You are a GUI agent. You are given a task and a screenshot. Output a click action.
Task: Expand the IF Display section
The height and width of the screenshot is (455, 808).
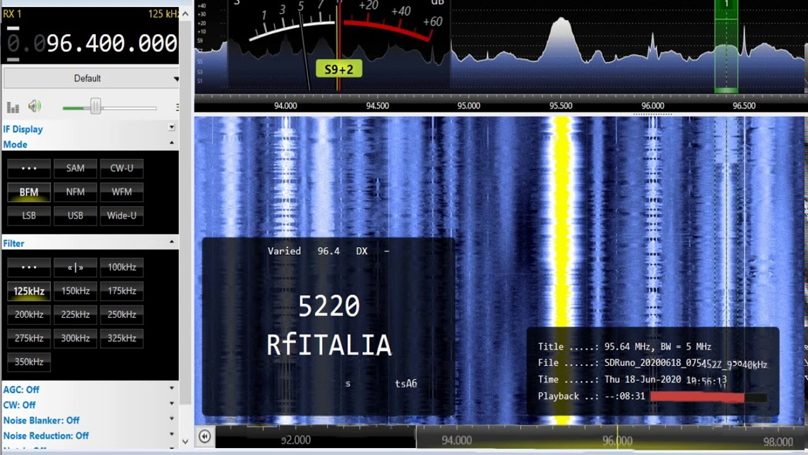click(x=171, y=128)
